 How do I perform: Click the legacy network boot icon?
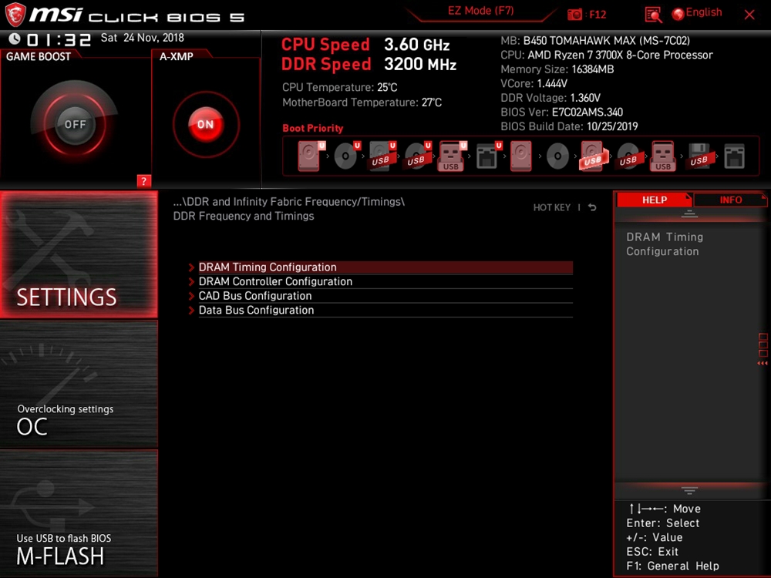click(734, 156)
